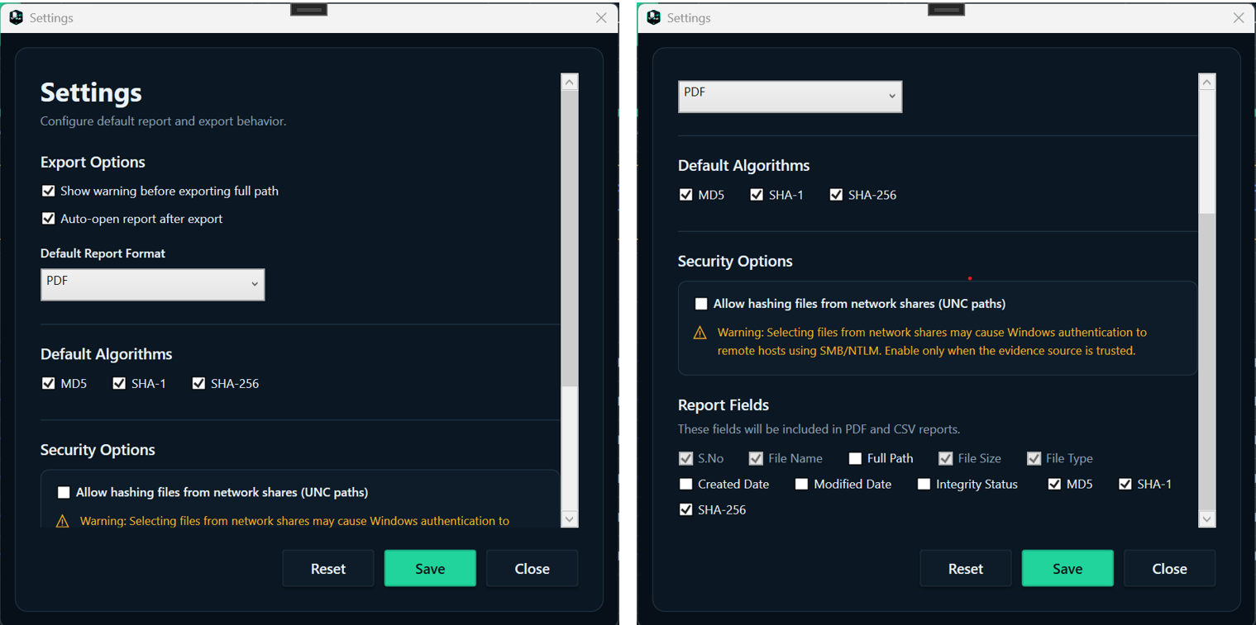The width and height of the screenshot is (1256, 625).
Task: Click app logo icon in right Settings window title bar
Action: coord(653,17)
